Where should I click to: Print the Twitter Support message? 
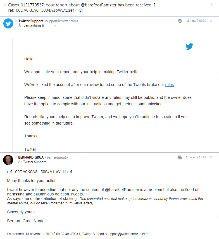click(180, 21)
